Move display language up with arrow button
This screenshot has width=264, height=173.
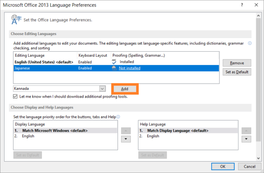click(x=126, y=131)
